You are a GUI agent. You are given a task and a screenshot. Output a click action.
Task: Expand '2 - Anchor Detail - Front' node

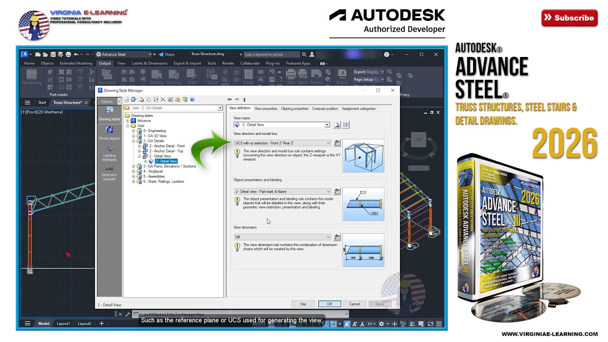(140, 146)
